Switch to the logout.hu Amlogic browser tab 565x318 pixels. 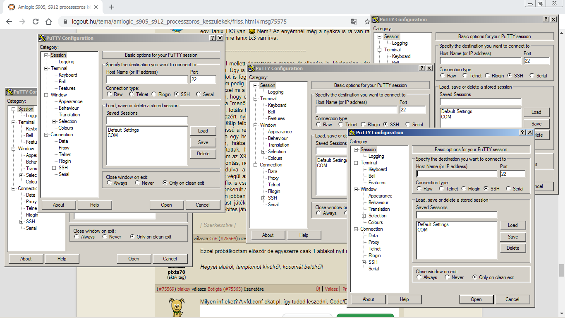pos(54,7)
